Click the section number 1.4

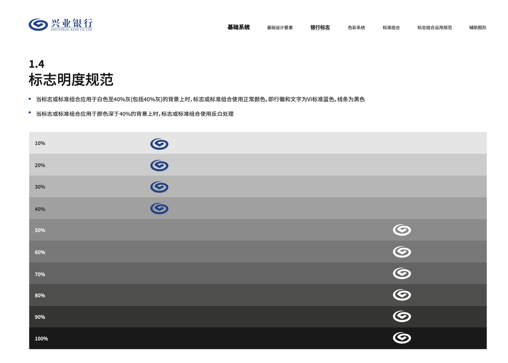[36, 64]
